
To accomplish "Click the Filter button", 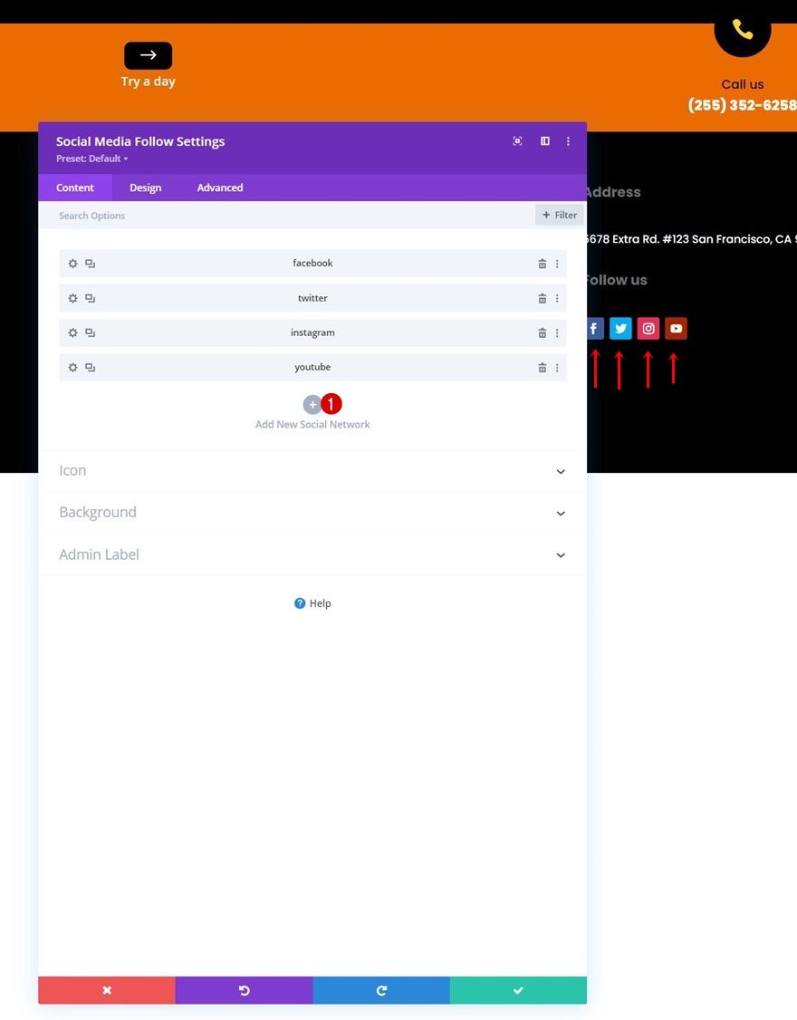I will (560, 215).
